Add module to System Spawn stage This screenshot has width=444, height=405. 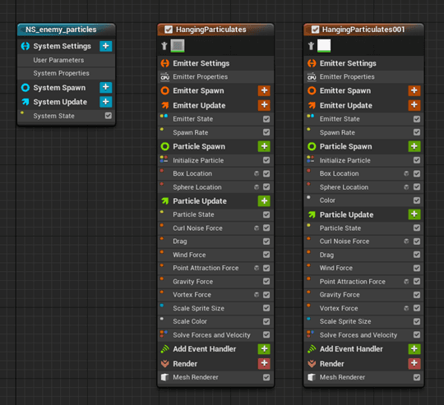[105, 87]
